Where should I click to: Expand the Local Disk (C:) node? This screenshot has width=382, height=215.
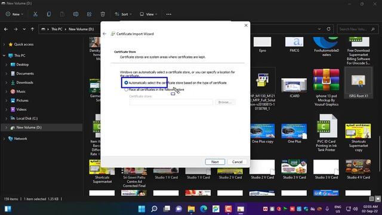[x=7, y=118]
